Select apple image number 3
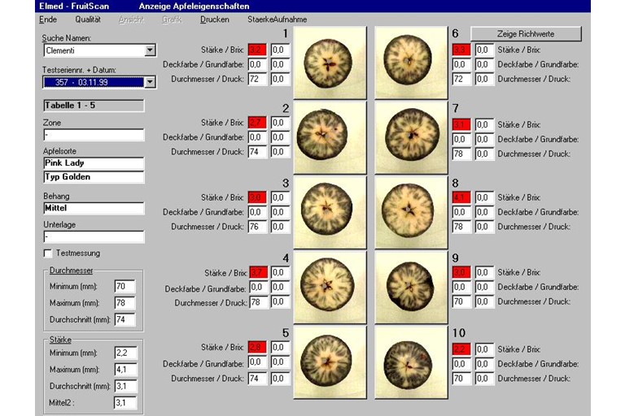The width and height of the screenshot is (625, 416). (330, 212)
